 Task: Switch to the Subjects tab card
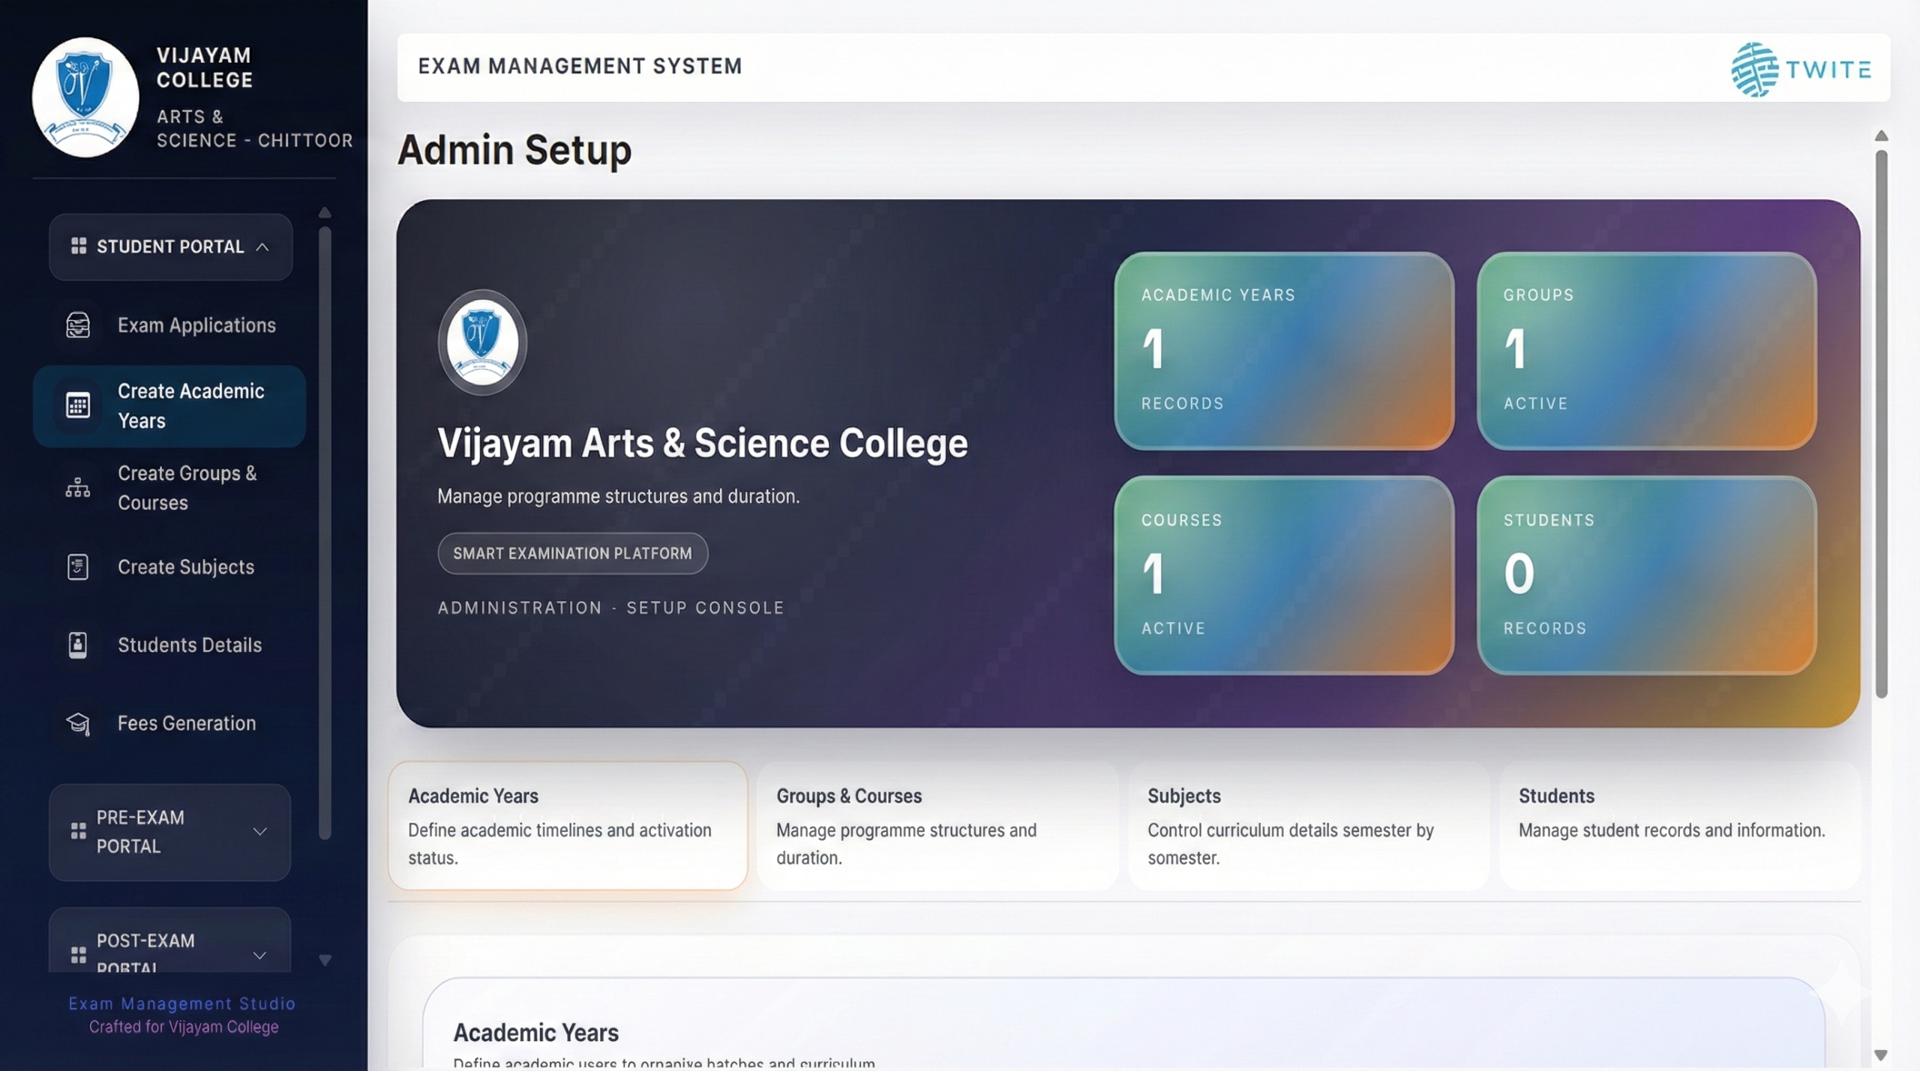pos(1308,825)
